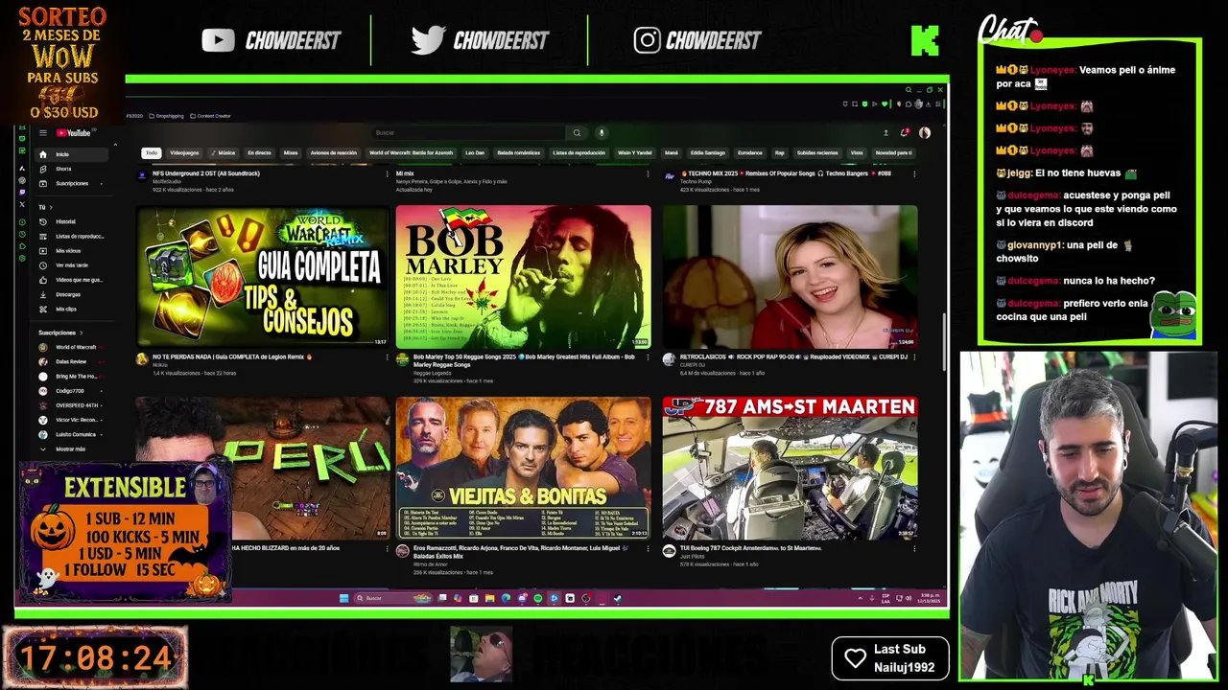The image size is (1228, 690).
Task: Click the YouTube Buscar search field
Action: (x=468, y=132)
